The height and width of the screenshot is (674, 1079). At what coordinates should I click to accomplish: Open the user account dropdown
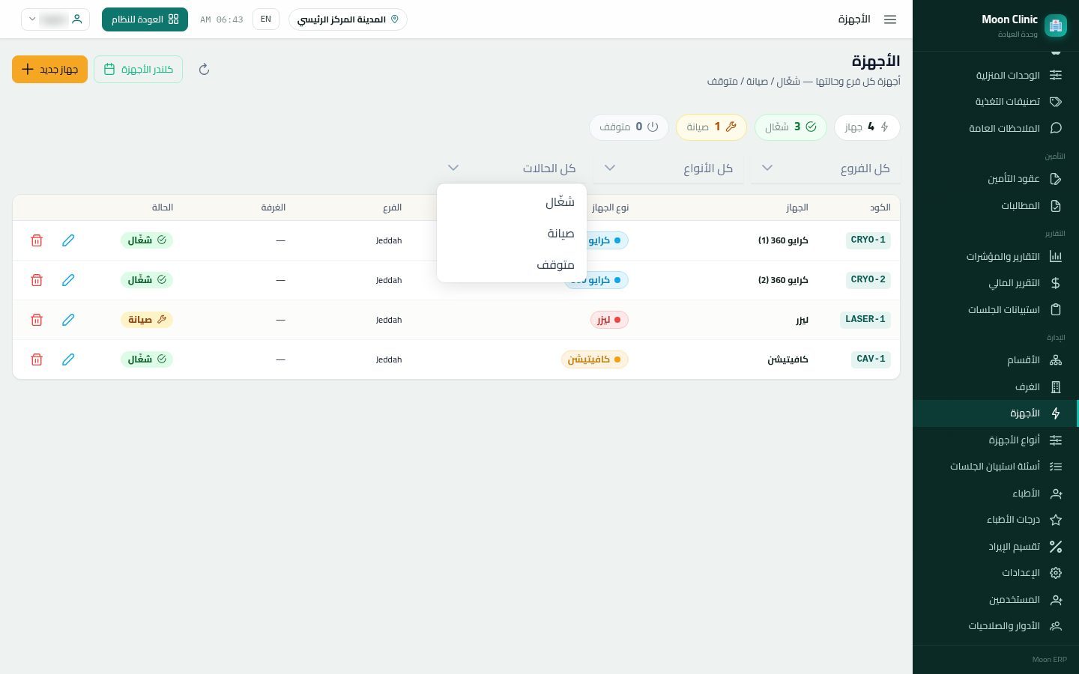(x=55, y=19)
